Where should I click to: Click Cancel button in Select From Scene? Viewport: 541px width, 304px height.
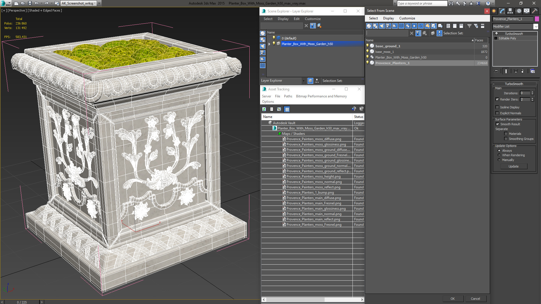(x=475, y=299)
